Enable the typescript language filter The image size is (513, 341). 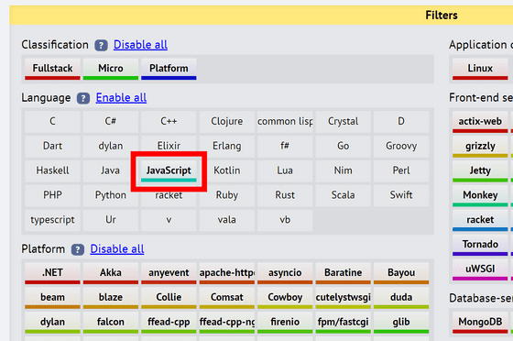[52, 220]
